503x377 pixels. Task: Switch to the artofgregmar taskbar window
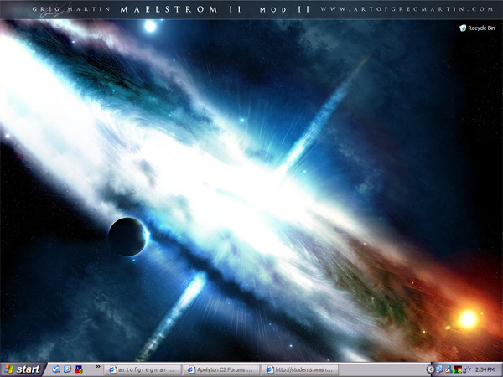point(144,369)
